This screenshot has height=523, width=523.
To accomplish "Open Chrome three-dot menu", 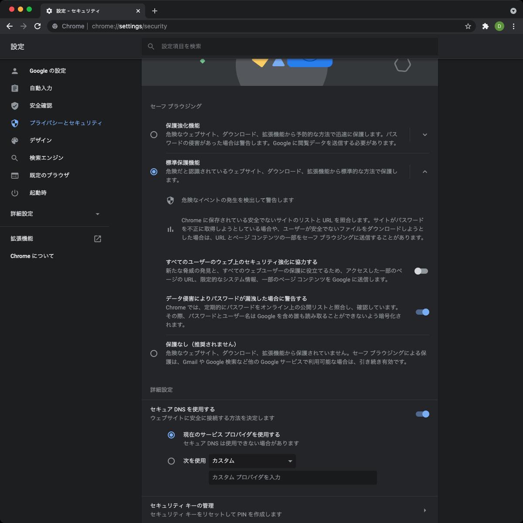I will coord(513,26).
